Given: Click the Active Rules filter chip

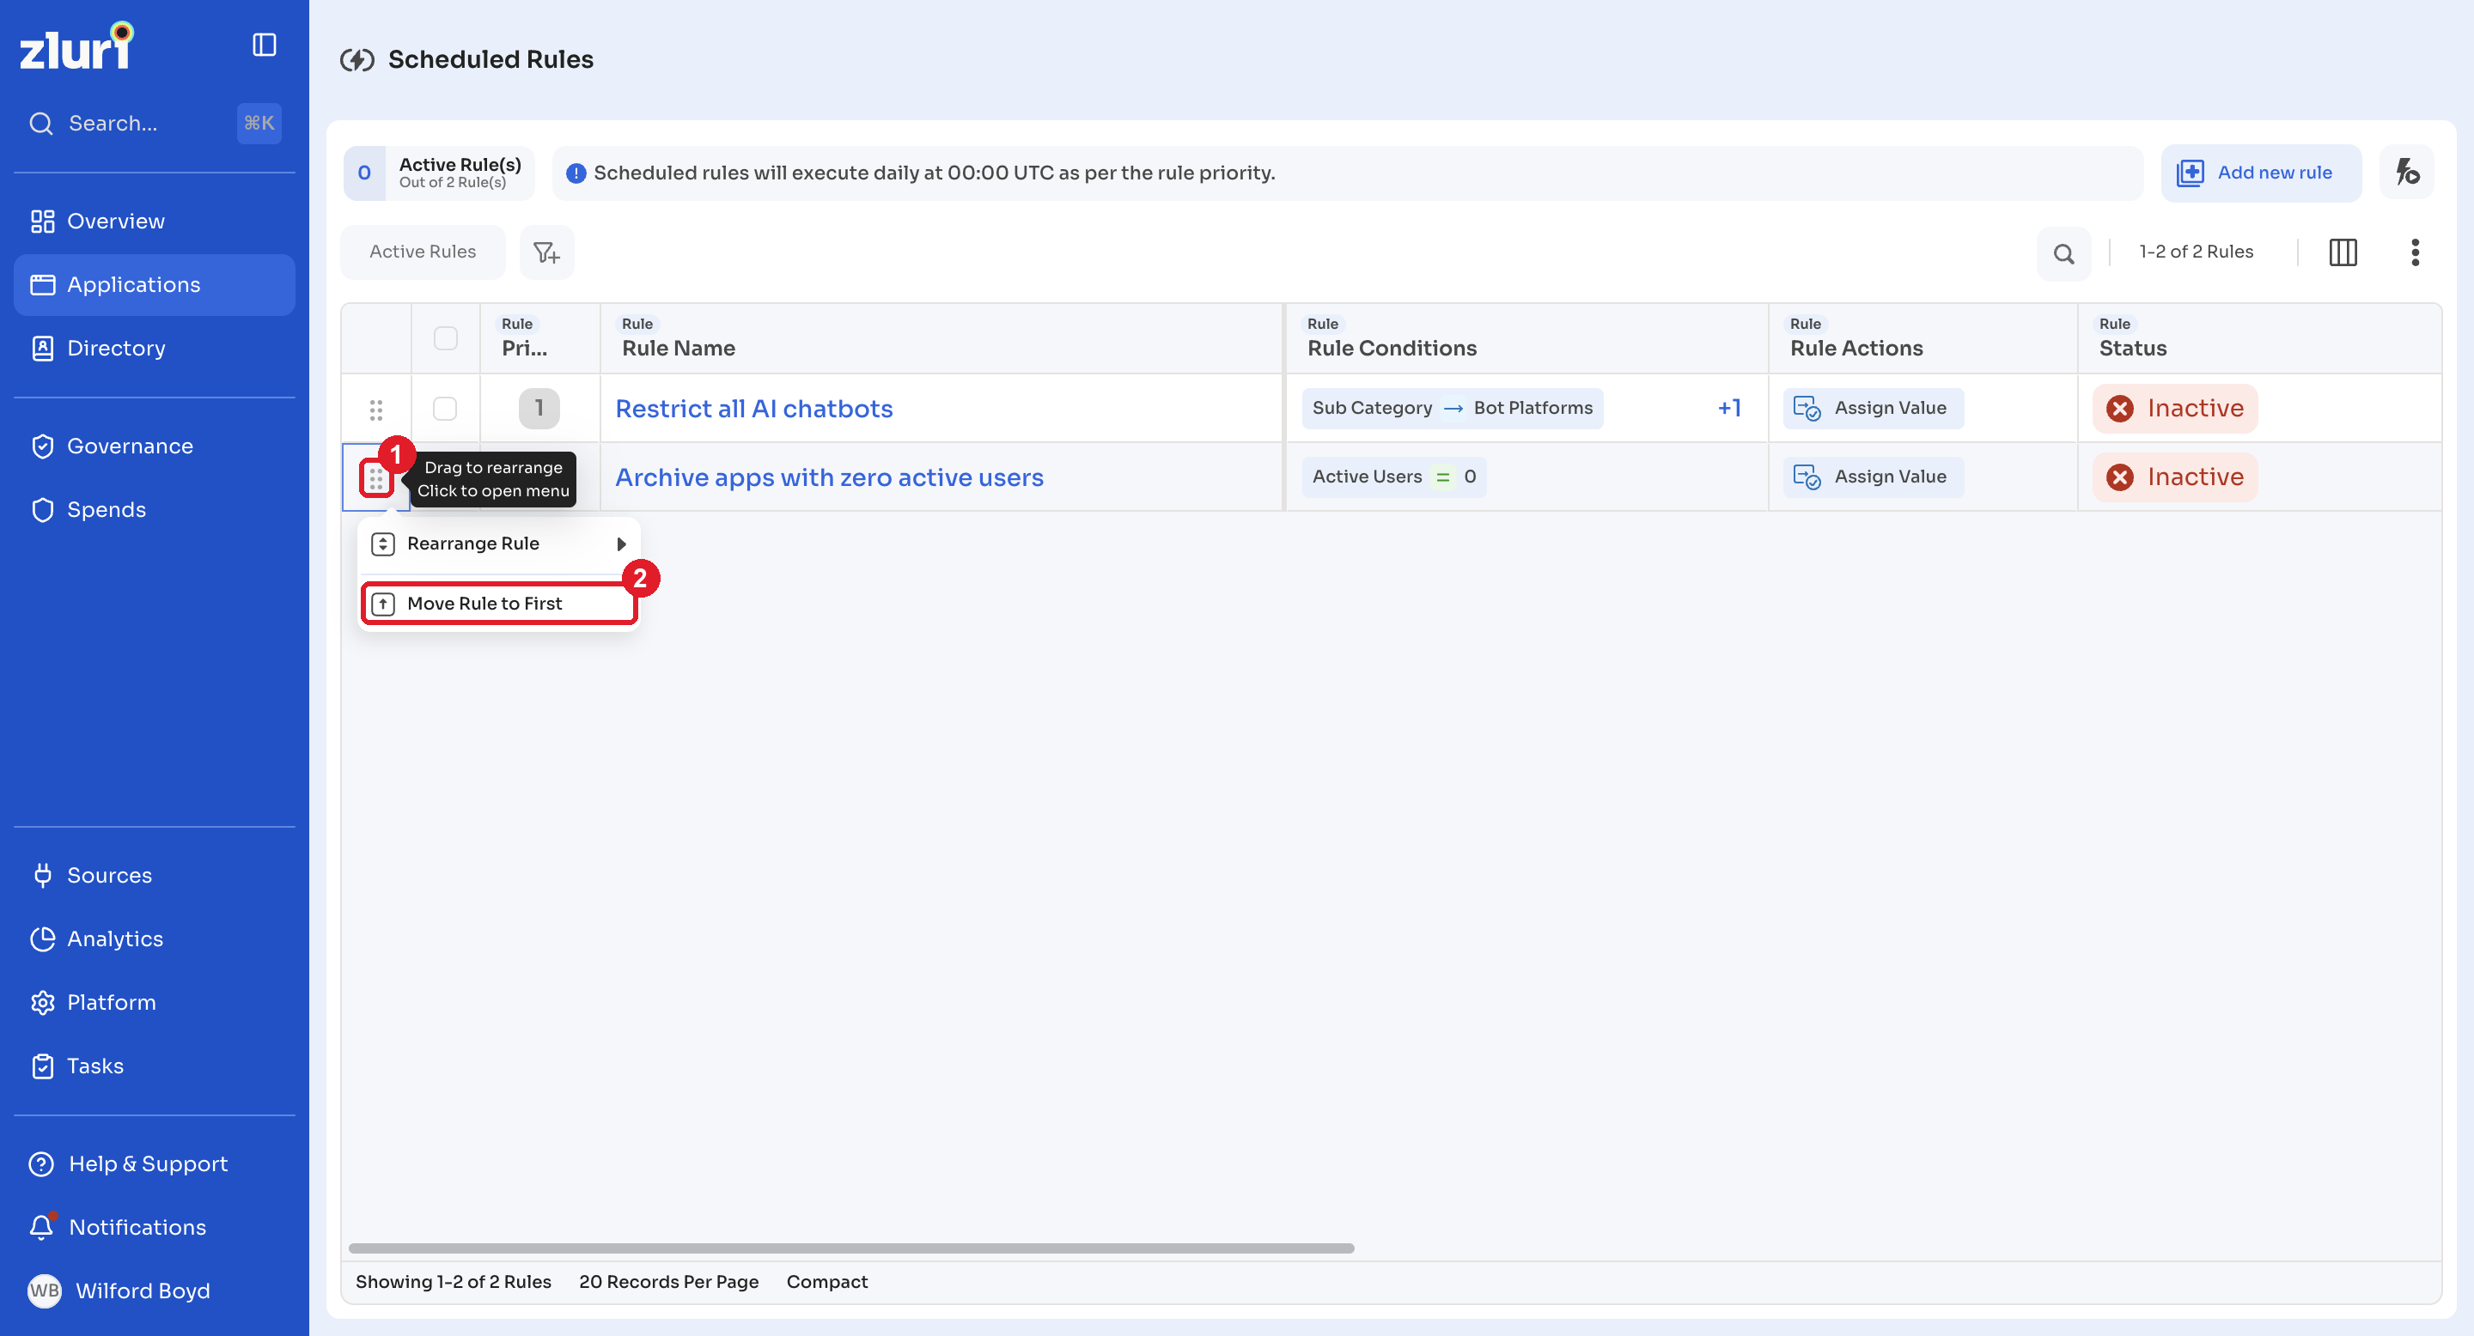Looking at the screenshot, I should pyautogui.click(x=423, y=252).
